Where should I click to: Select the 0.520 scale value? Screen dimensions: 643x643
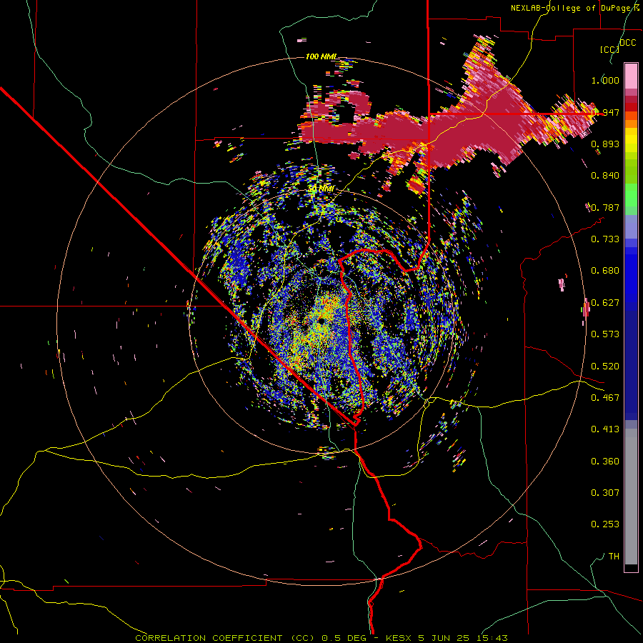coord(605,367)
